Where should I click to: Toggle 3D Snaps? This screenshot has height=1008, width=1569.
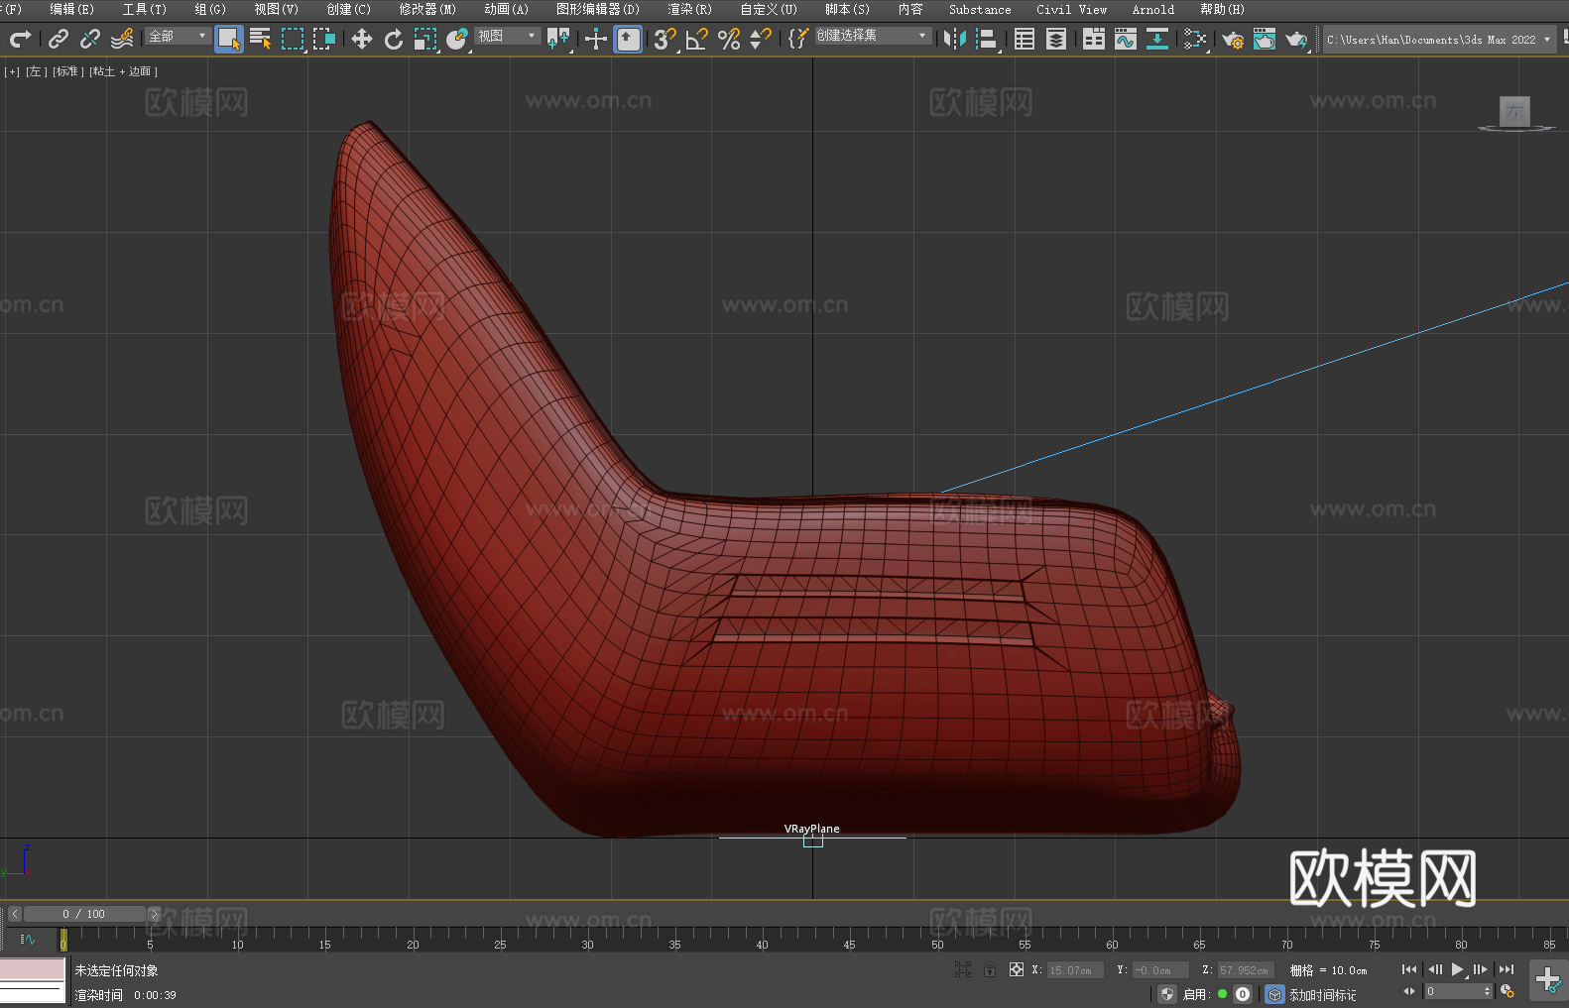pyautogui.click(x=665, y=39)
